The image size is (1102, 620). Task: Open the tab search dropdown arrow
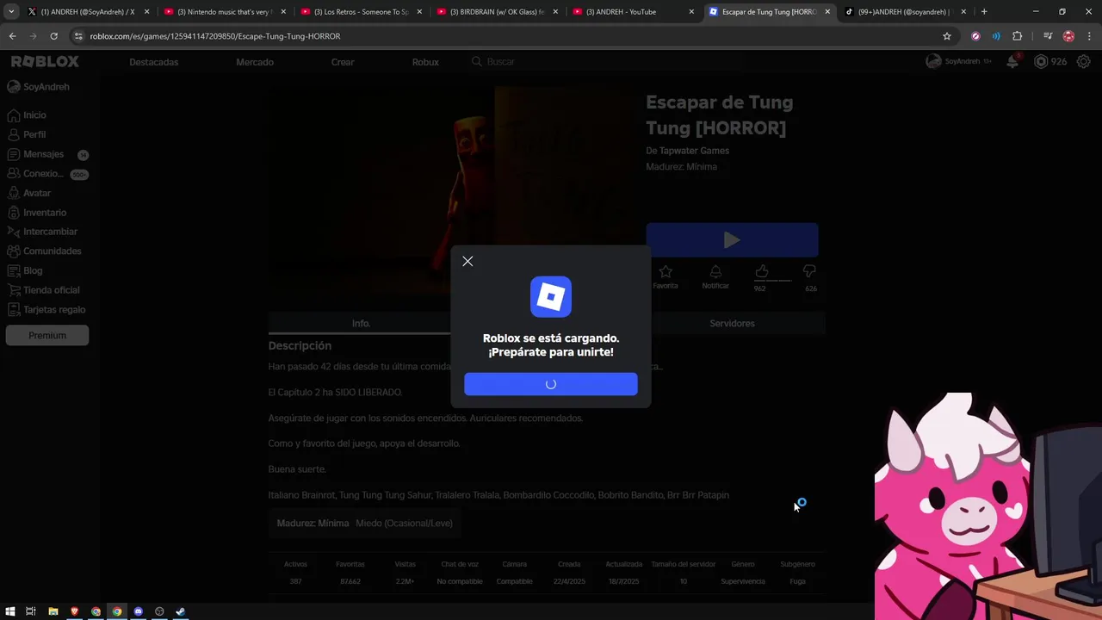(x=11, y=12)
